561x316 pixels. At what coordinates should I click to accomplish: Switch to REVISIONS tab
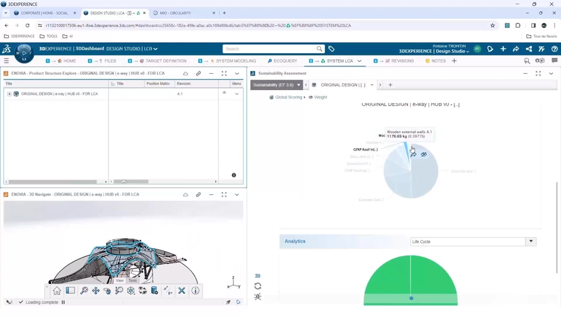[x=393, y=61]
